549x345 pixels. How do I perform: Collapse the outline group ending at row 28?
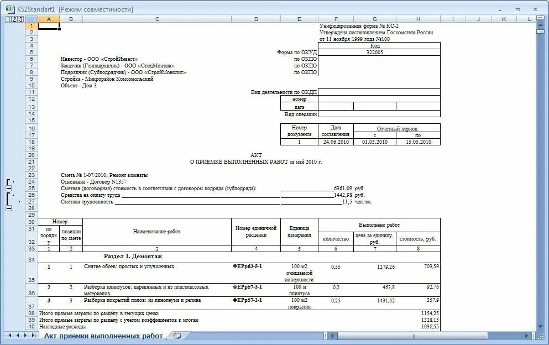click(x=9, y=208)
